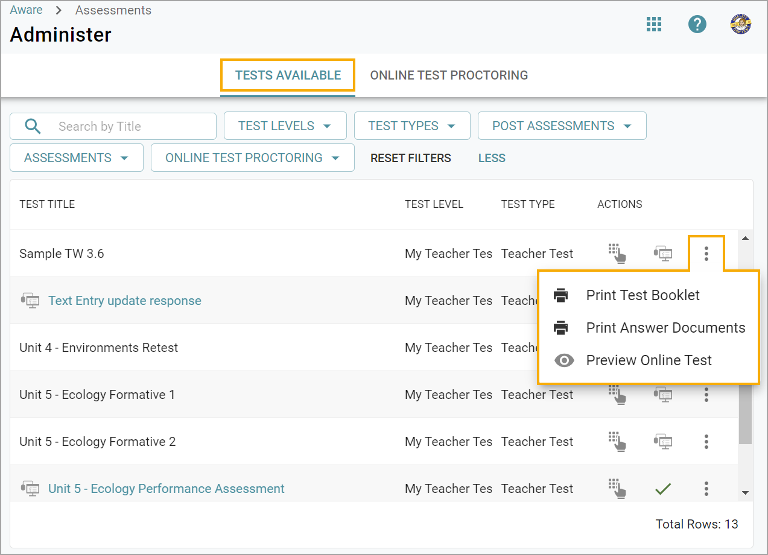The width and height of the screenshot is (768, 555).
Task: Select Print Test Booklet from menu
Action: [643, 295]
